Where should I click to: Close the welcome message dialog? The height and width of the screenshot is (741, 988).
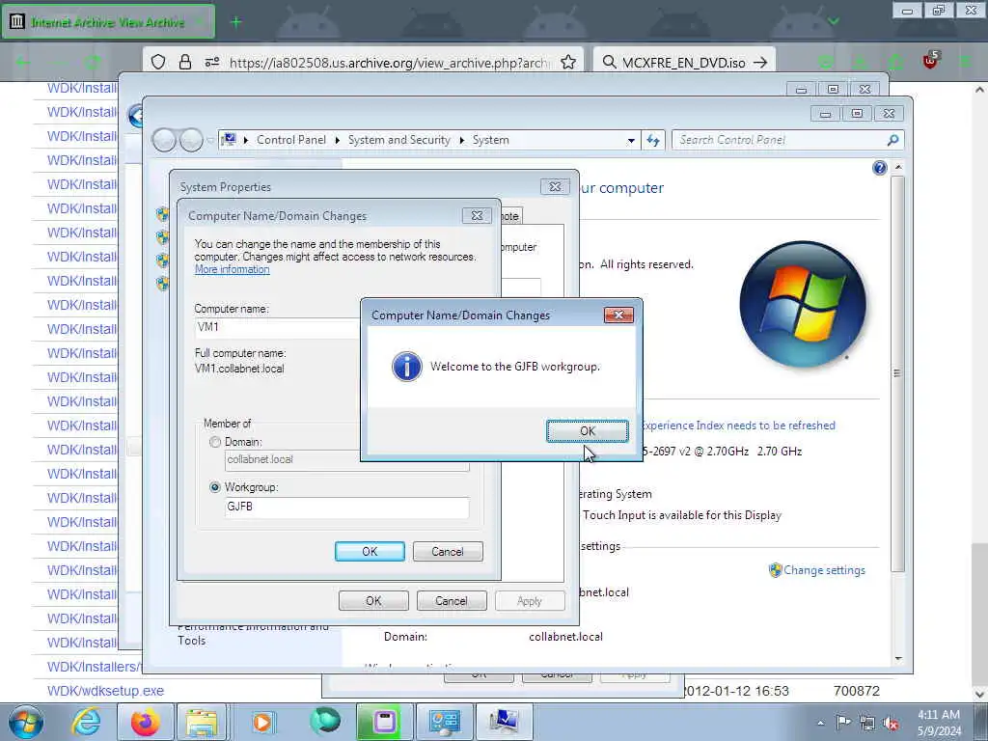(618, 316)
